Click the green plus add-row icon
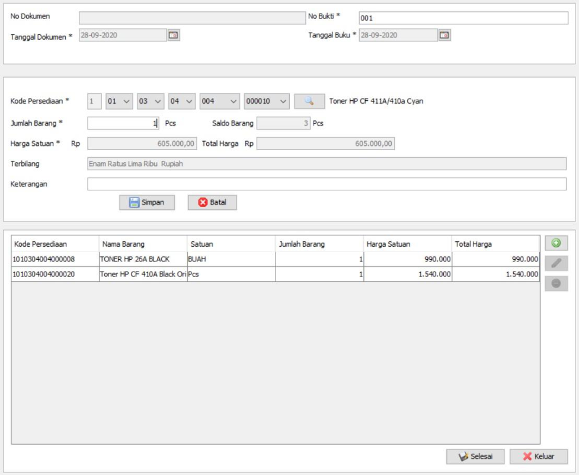This screenshot has height=475, width=579. 556,243
